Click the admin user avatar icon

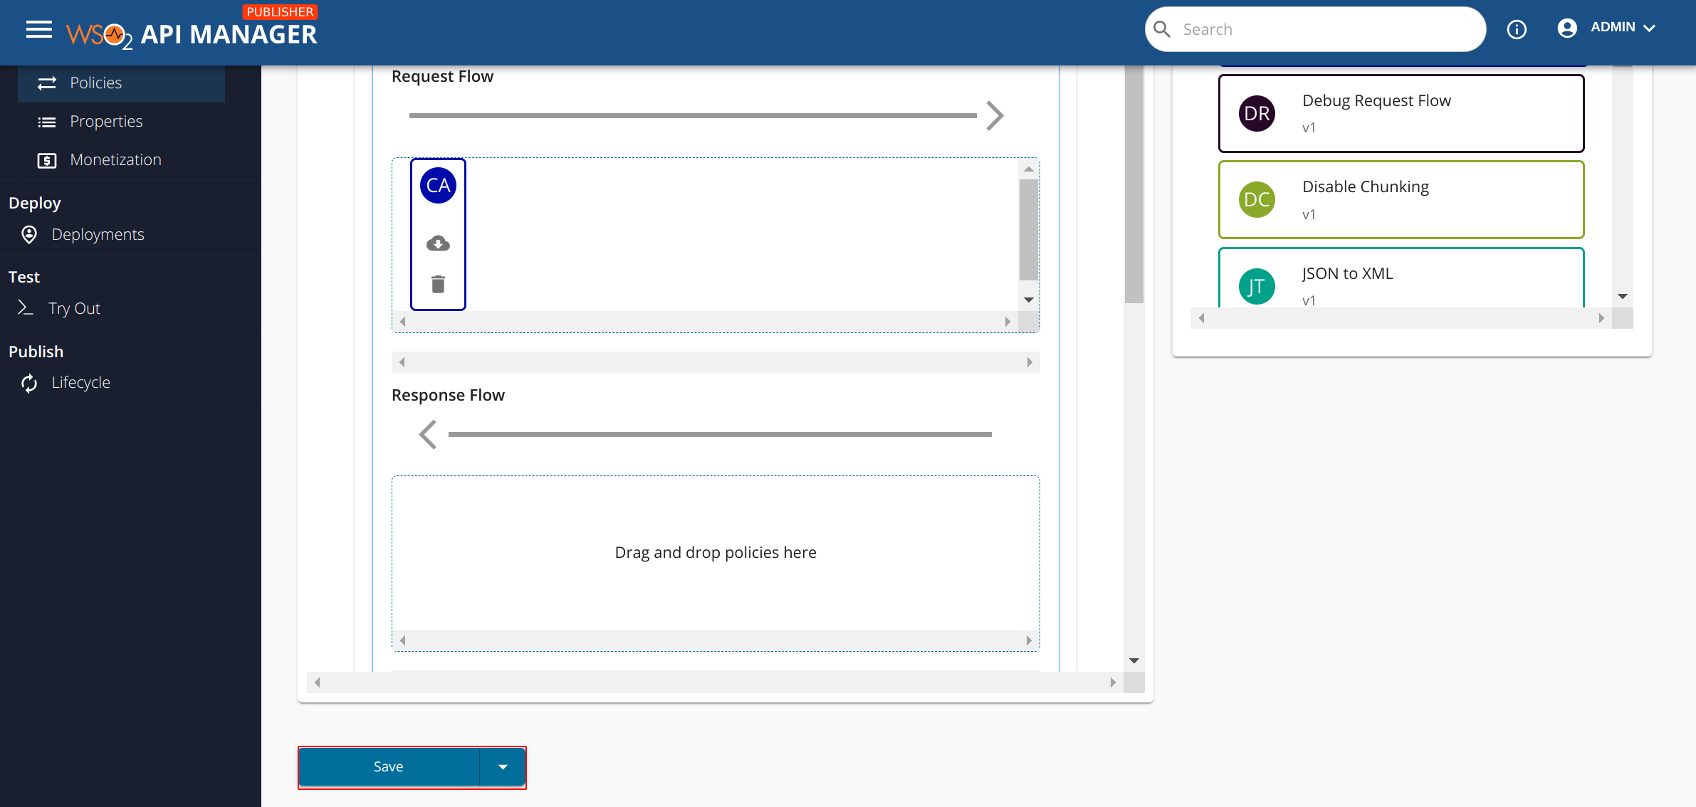1568,28
